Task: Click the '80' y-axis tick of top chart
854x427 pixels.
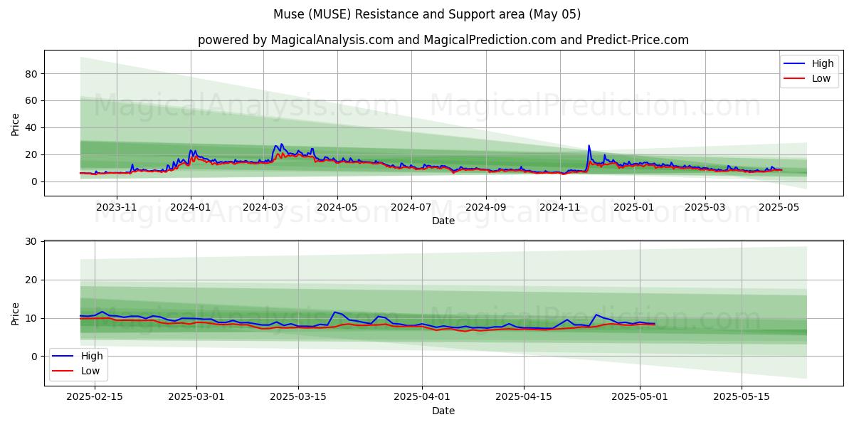Action: (31, 74)
